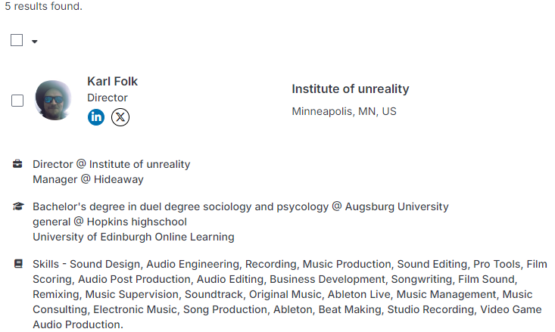Open the bulk selection dropdown arrow
The width and height of the screenshot is (555, 332).
coord(34,42)
